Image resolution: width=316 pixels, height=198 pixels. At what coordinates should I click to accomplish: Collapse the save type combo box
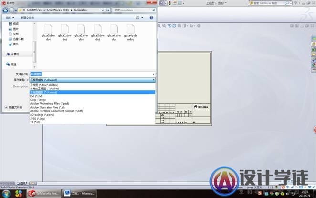[92, 80]
